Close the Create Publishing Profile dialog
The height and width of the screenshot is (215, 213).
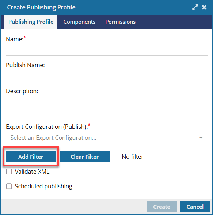click(204, 7)
